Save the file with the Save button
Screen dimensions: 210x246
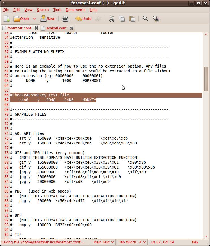[48, 19]
